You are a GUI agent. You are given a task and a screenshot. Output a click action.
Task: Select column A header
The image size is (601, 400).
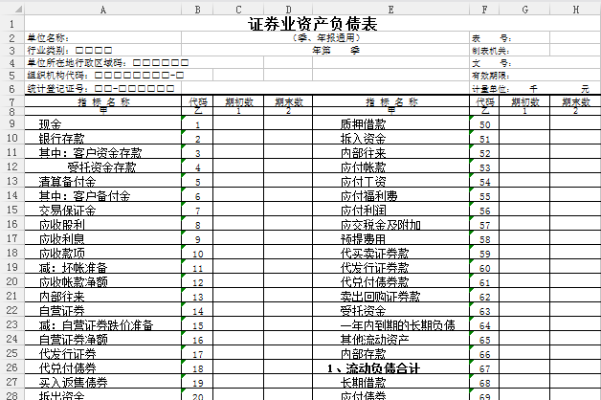(x=102, y=7)
